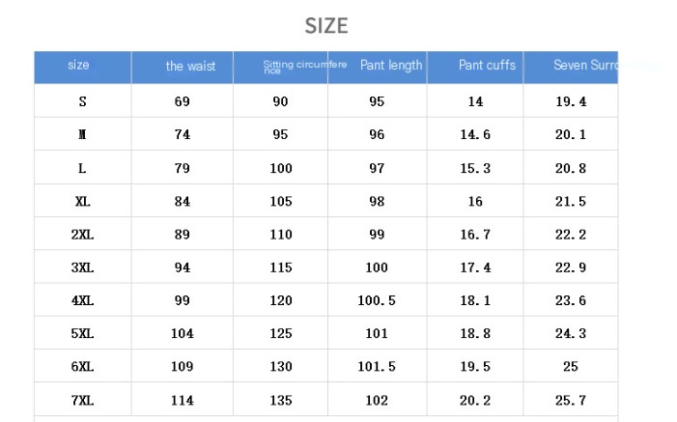Click waist value 69 for size S
Image resolution: width=677 pixels, height=422 pixels.
point(183,101)
